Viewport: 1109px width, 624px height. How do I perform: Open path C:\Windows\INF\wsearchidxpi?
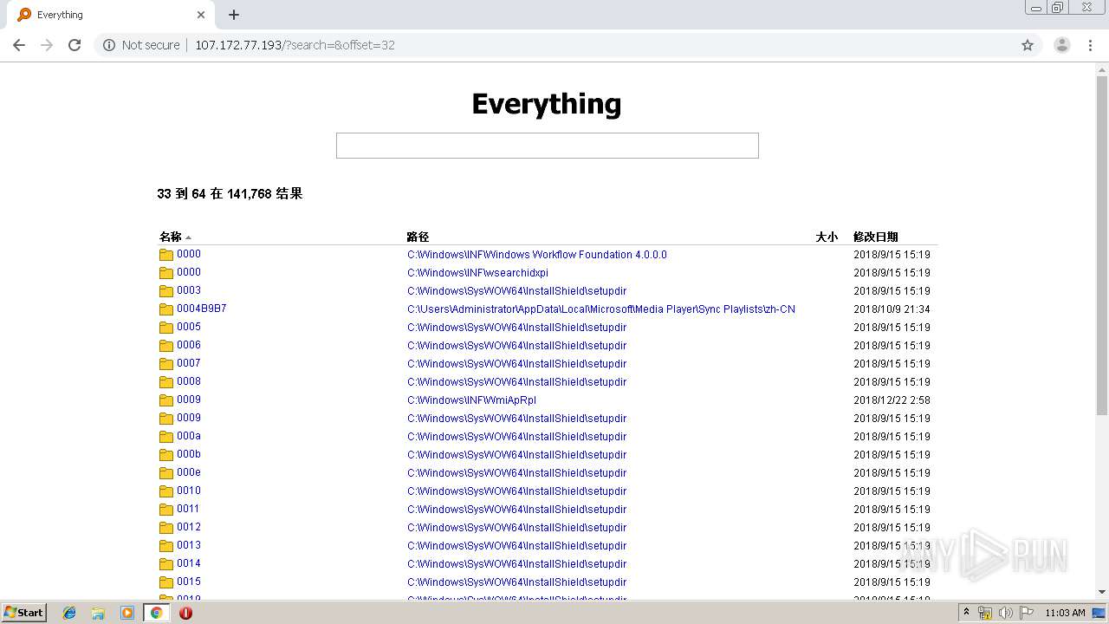point(477,273)
